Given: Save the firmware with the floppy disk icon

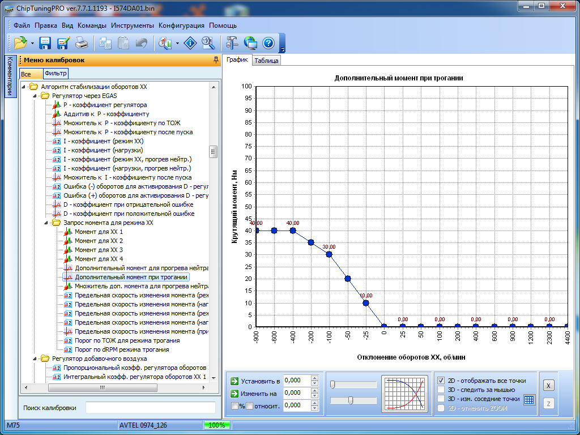Looking at the screenshot, I should tap(45, 43).
